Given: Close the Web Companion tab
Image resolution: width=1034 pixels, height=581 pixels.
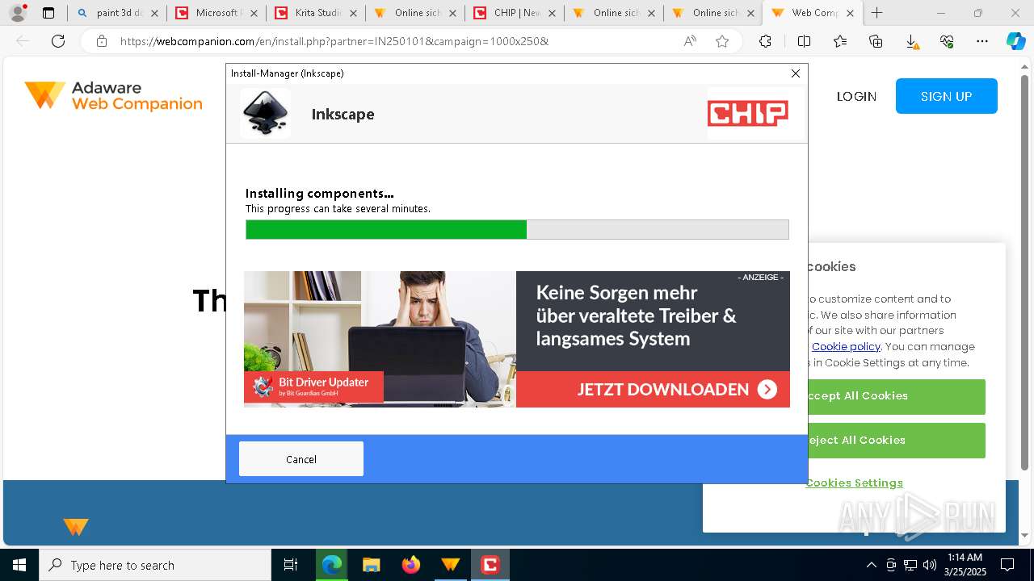Looking at the screenshot, I should (x=850, y=13).
